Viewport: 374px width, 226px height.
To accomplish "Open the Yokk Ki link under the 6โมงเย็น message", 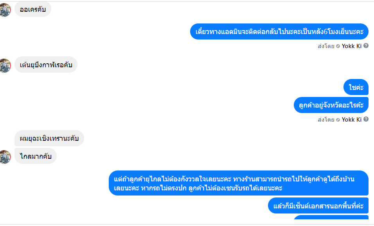I will coord(351,46).
